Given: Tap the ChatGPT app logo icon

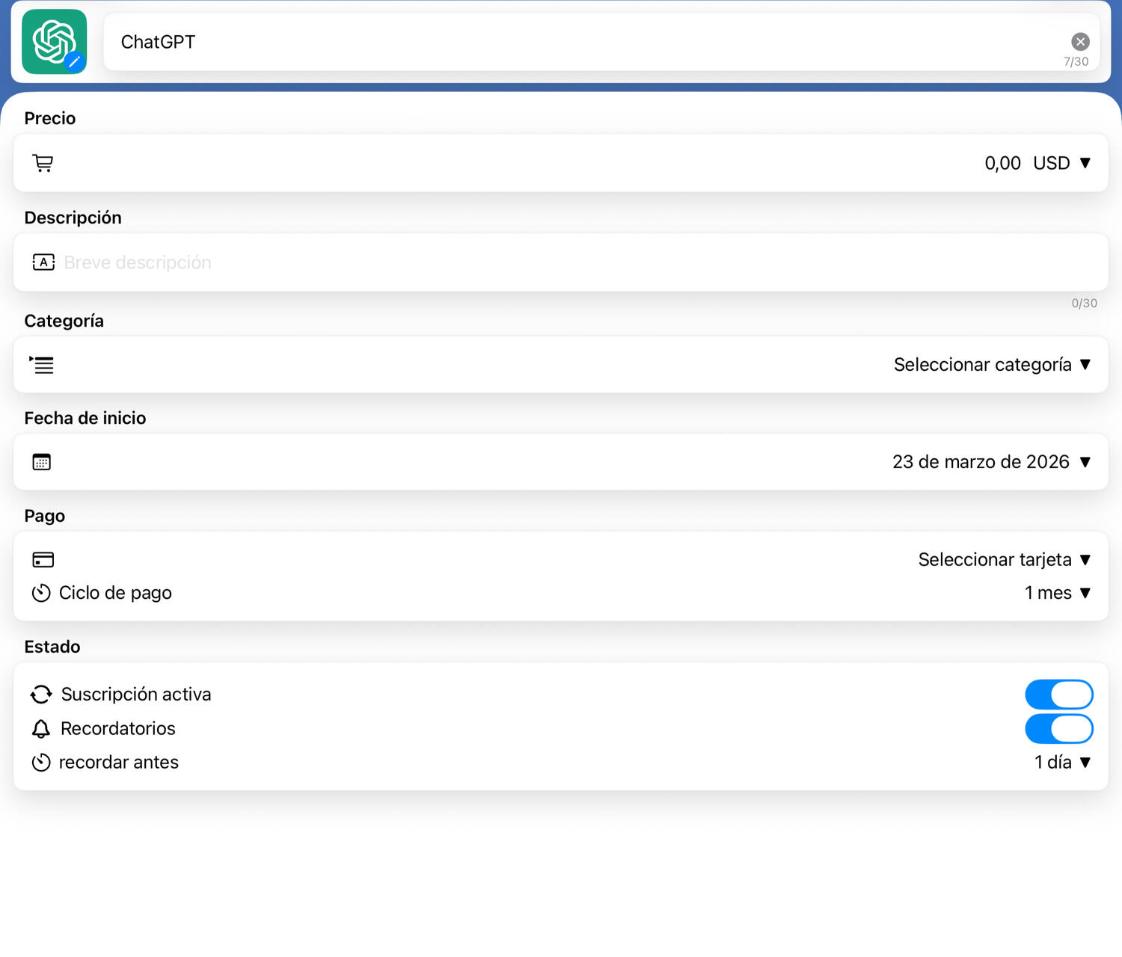Looking at the screenshot, I should coord(54,42).
